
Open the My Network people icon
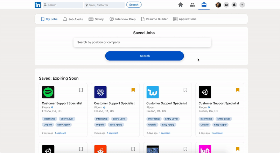[x=192, y=5]
